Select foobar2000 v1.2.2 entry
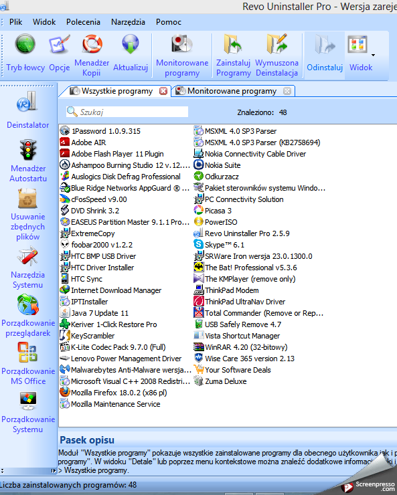This screenshot has height=495, width=397. pos(96,245)
